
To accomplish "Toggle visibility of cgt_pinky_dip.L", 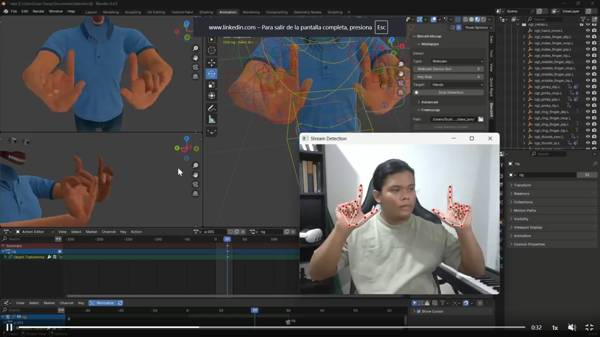I will 588,87.
